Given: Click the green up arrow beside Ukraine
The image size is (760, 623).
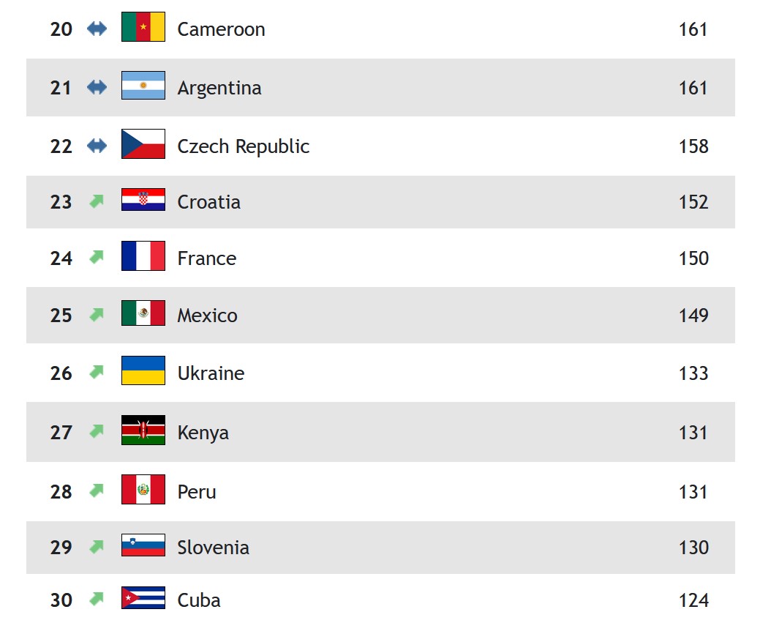Looking at the screenshot, I should point(97,372).
